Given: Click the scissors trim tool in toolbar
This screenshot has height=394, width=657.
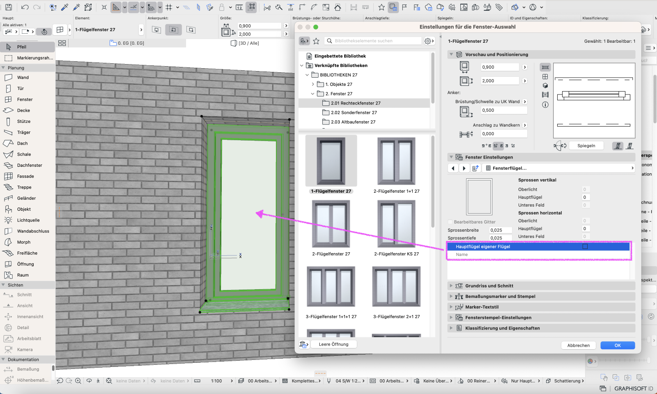Looking at the screenshot, I should pos(267,7).
